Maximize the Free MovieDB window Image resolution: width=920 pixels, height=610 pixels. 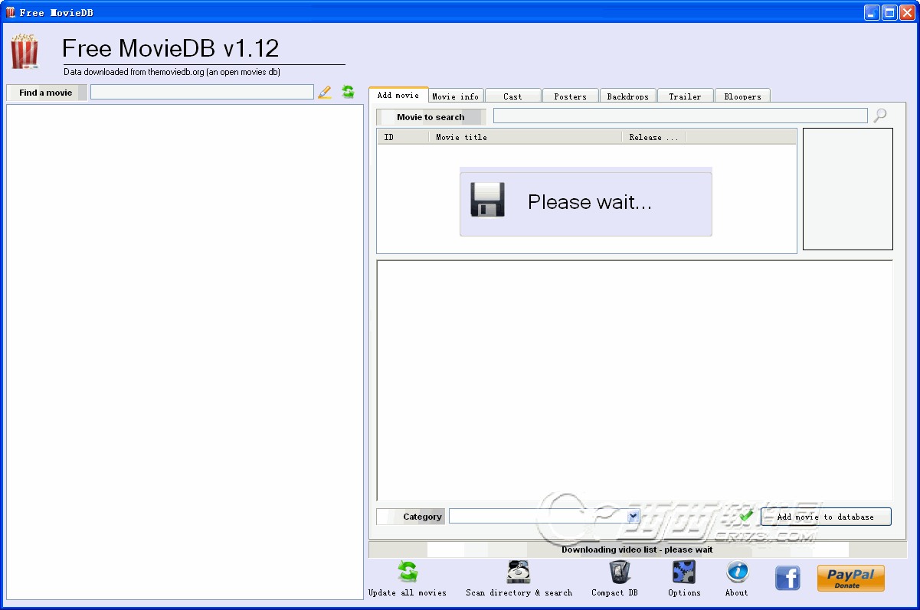tap(889, 12)
